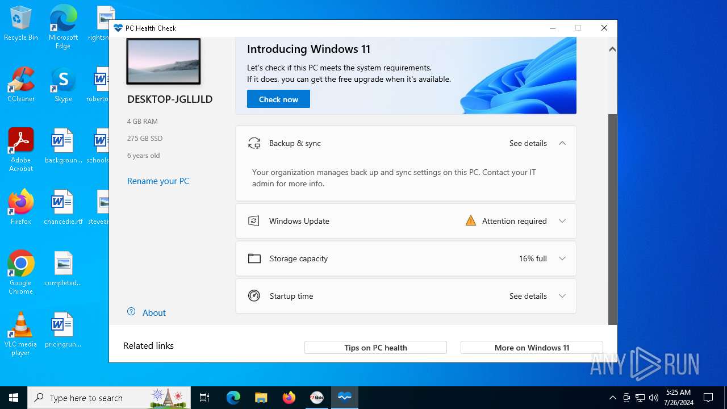Click the 6 years old text
The height and width of the screenshot is (409, 727).
tap(143, 156)
